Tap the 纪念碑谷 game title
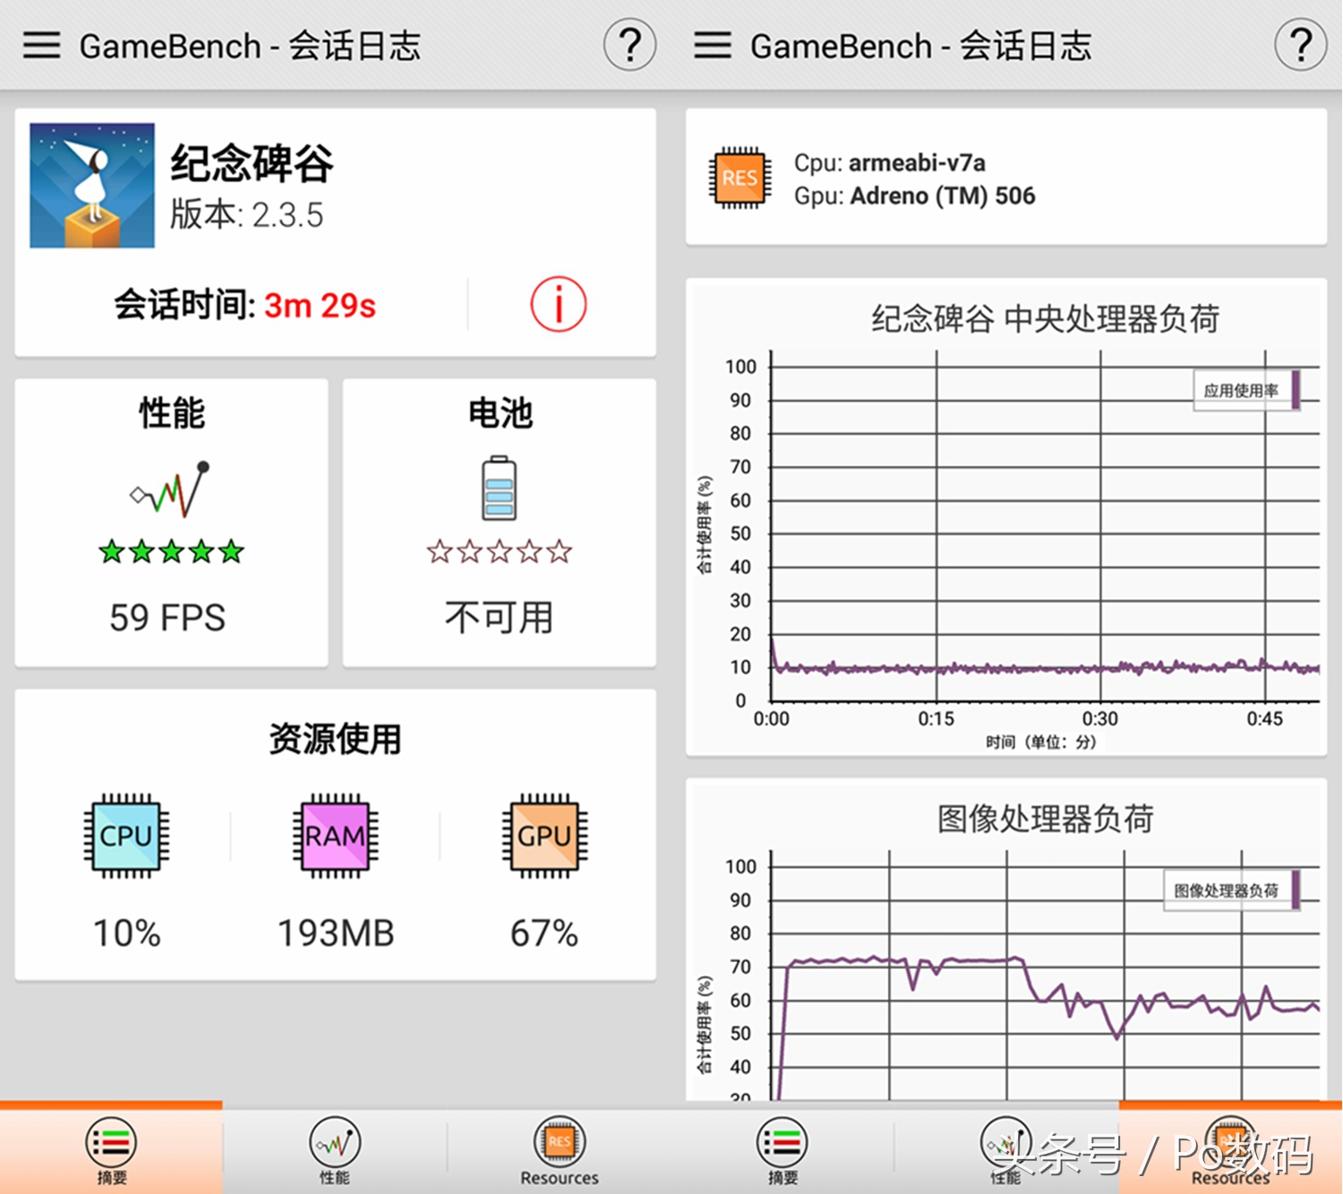The height and width of the screenshot is (1194, 1343). (x=252, y=163)
